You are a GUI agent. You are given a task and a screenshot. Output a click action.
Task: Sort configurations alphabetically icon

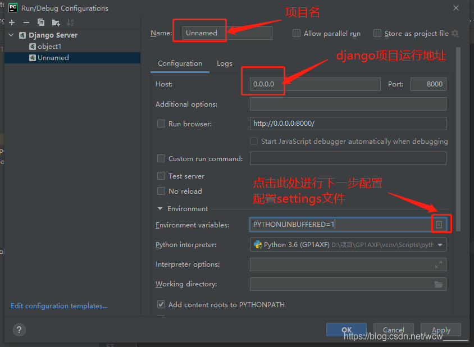click(70, 22)
